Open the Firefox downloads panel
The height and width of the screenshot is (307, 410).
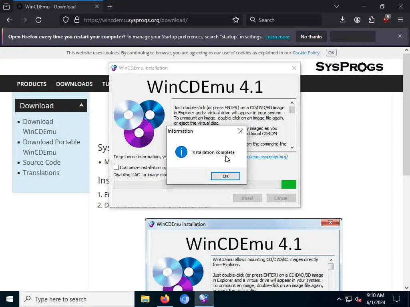(343, 20)
